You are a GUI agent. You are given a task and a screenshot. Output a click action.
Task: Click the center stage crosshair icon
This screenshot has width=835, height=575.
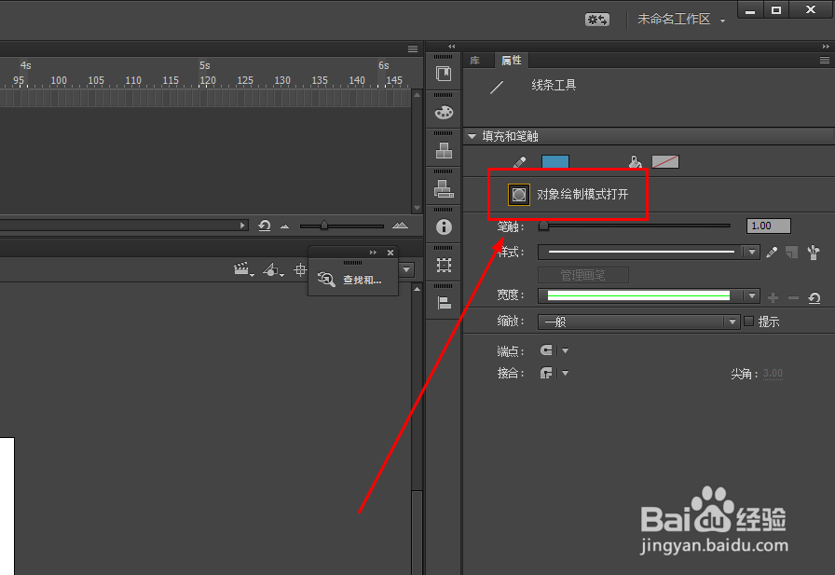click(300, 270)
